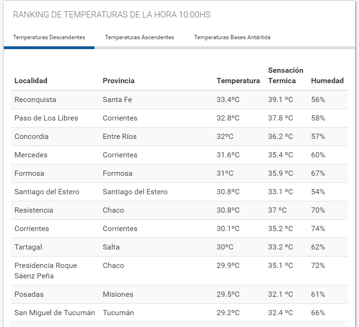Click the Provincia column header
This screenshot has height=327, width=359.
coord(119,81)
